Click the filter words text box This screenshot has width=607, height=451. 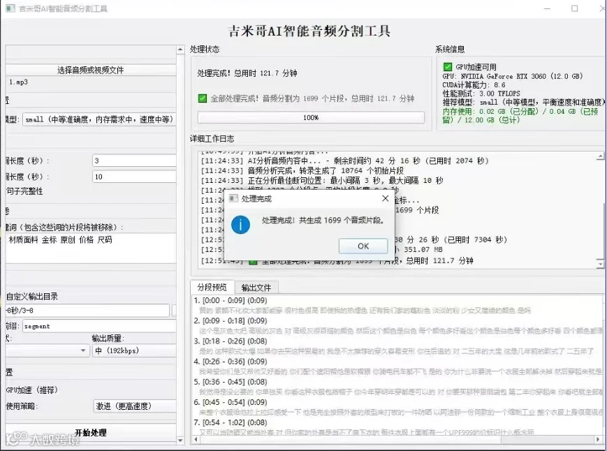pos(91,248)
